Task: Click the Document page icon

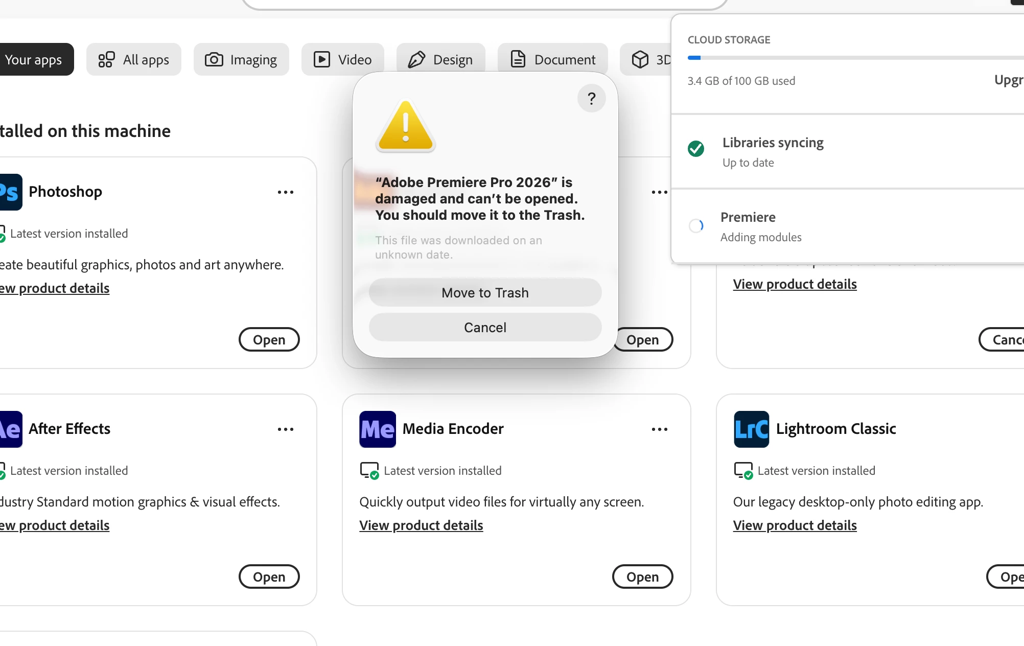Action: pos(518,59)
